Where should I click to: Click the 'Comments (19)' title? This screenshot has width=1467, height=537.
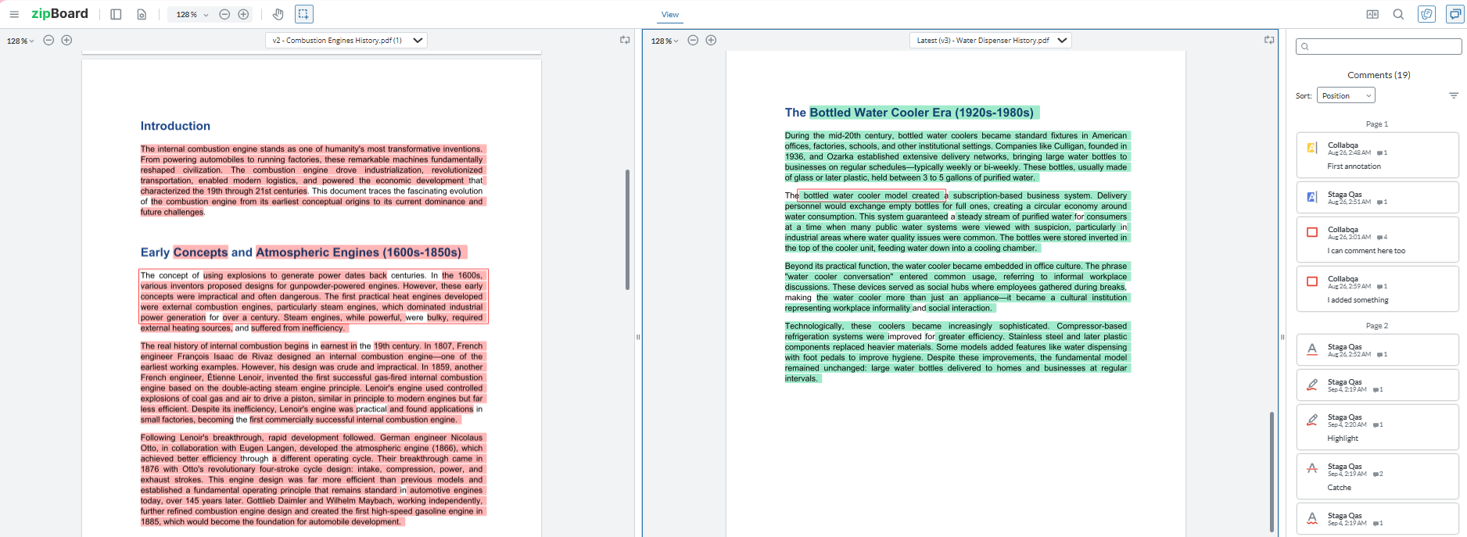click(1379, 75)
